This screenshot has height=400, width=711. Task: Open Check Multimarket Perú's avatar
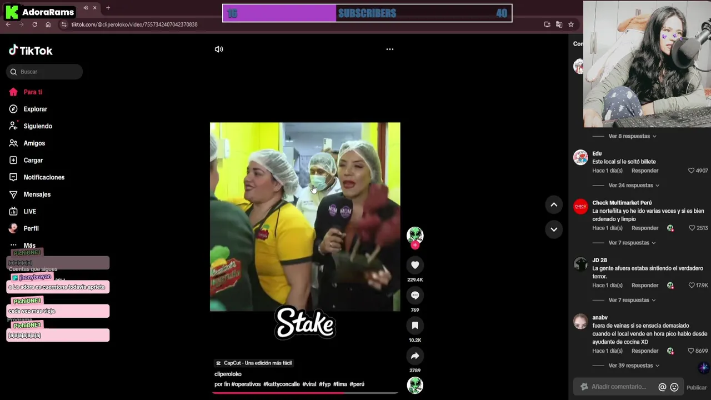tap(580, 207)
